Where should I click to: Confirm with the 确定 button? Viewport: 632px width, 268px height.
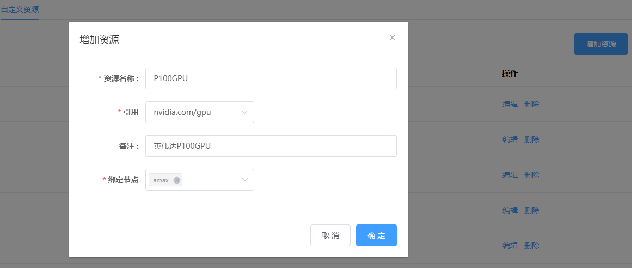tap(376, 235)
